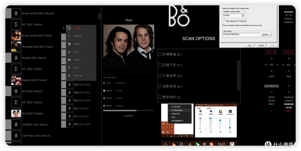Image resolution: width=301 pixels, height=151 pixels.
Task: Click person icon beside Carl Mann (001 Album)
Action: pyautogui.click(x=16, y=136)
